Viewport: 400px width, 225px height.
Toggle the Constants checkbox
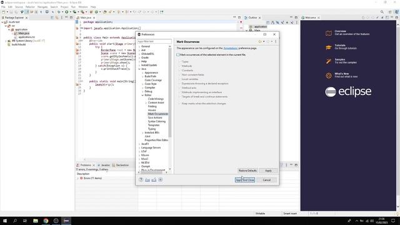coord(179,70)
